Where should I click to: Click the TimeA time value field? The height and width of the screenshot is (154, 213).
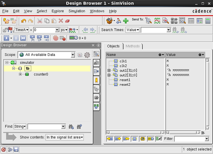click(45, 30)
